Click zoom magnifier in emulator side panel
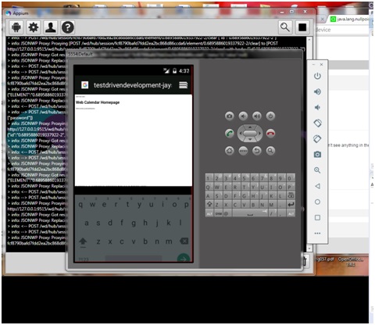Viewport: 375px width, 325px height. point(317,170)
